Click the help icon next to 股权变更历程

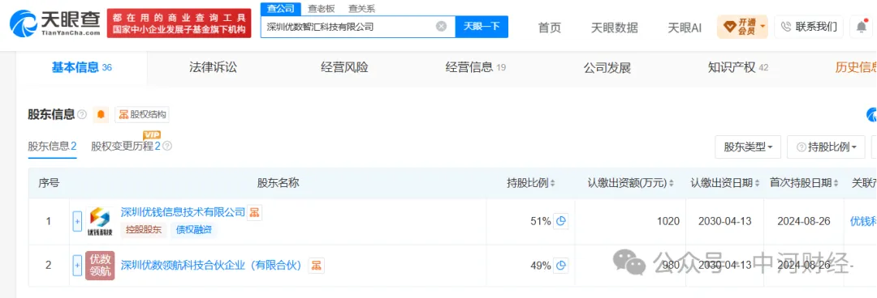(166, 147)
